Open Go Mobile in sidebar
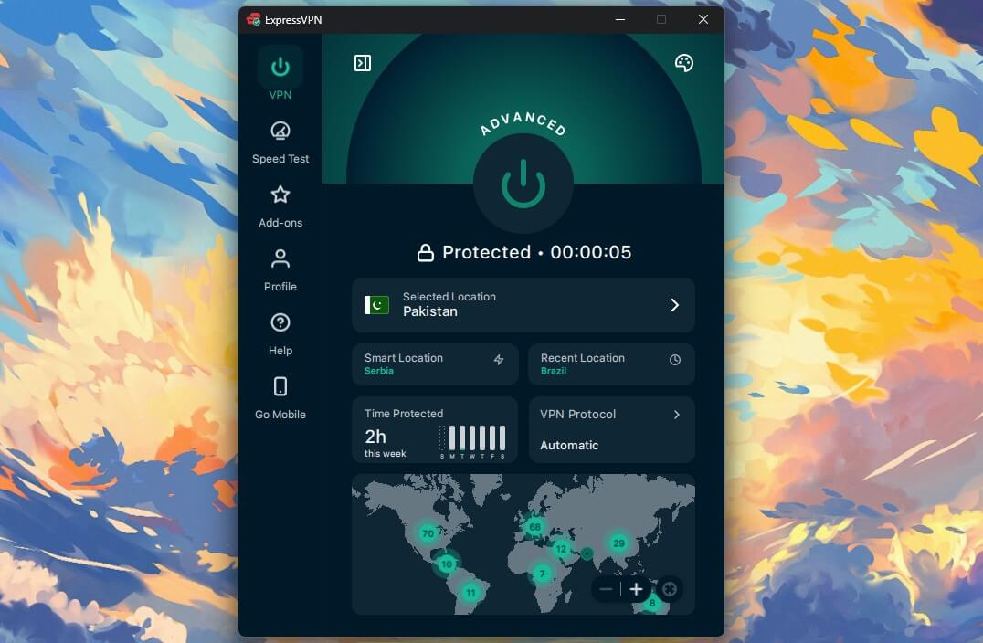983x643 pixels. pyautogui.click(x=280, y=398)
